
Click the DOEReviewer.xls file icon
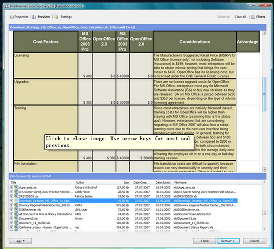click(16, 210)
